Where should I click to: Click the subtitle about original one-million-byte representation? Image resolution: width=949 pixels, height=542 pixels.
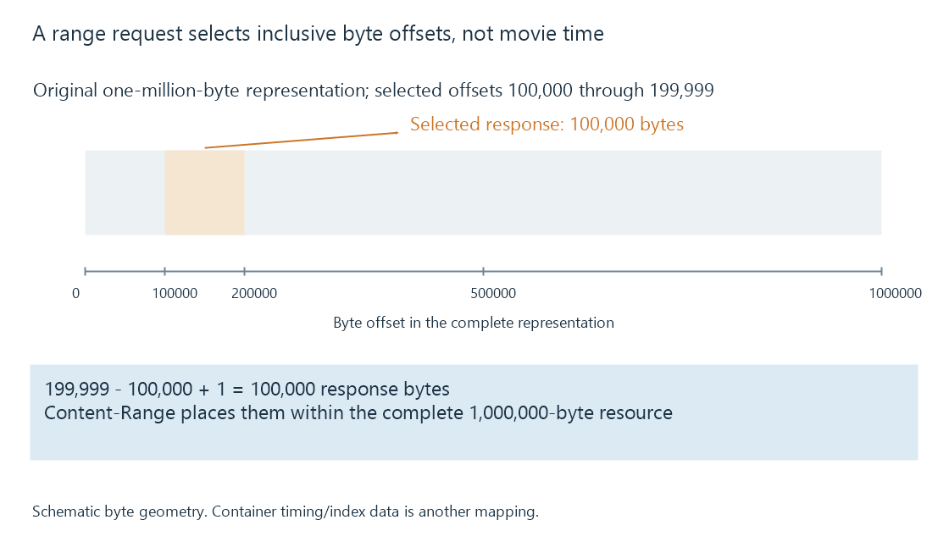374,90
